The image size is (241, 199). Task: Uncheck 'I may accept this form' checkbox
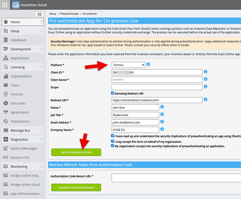click(113, 141)
